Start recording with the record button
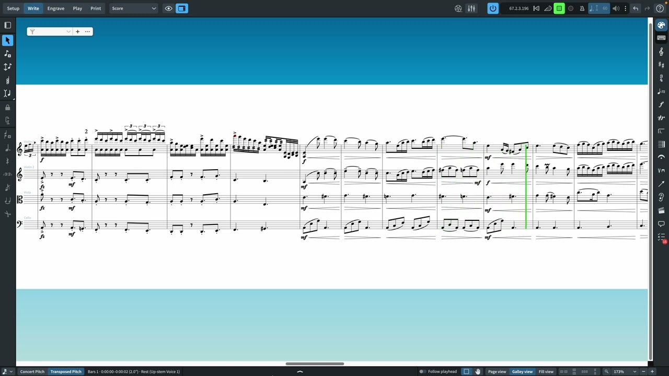Image resolution: width=669 pixels, height=376 pixels. click(571, 8)
